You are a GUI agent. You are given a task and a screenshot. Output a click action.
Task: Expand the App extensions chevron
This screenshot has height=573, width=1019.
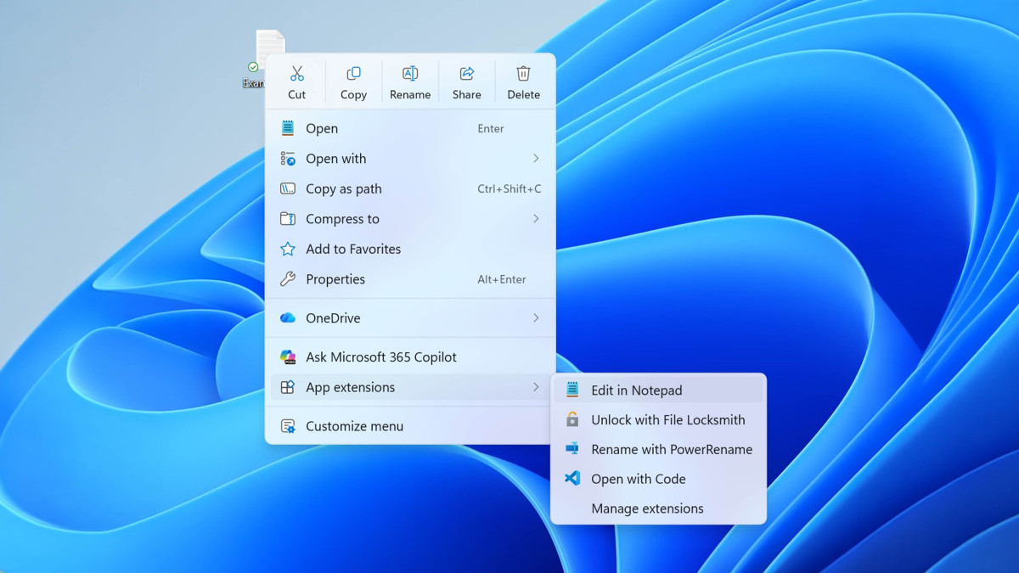tap(536, 387)
